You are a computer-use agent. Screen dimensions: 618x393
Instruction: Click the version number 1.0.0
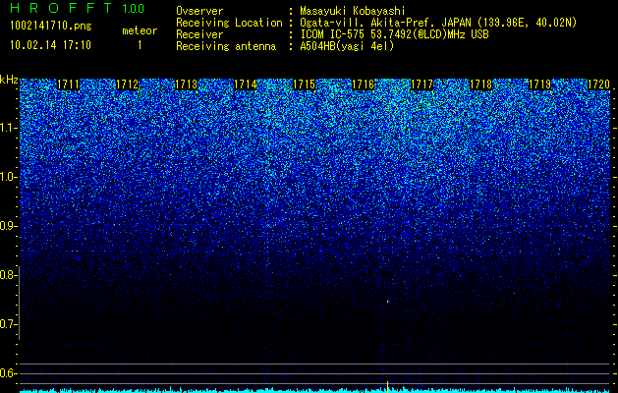133,9
